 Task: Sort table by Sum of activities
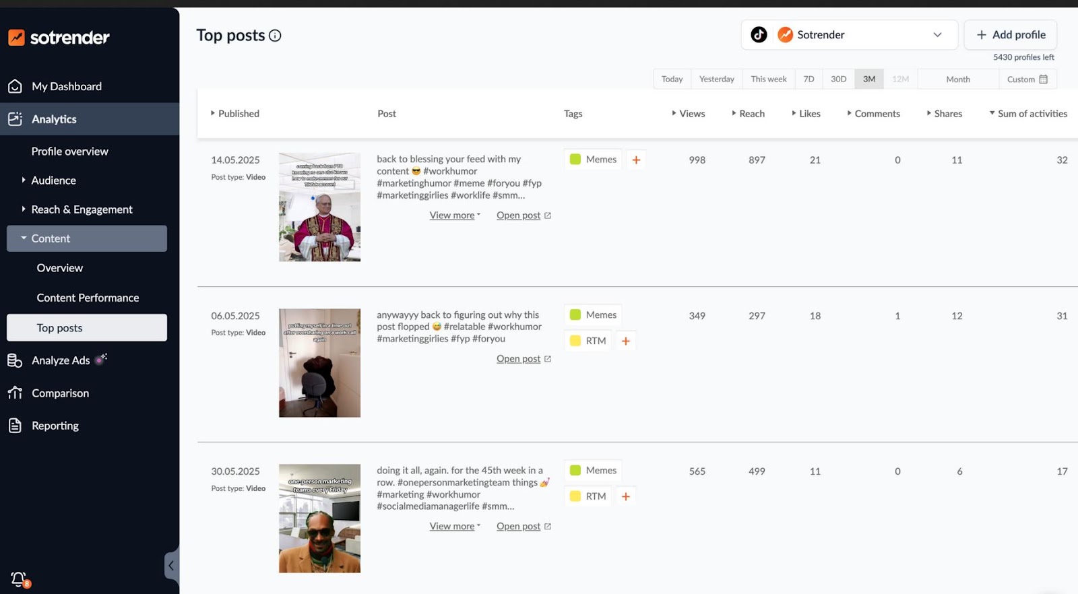[x=1028, y=114]
